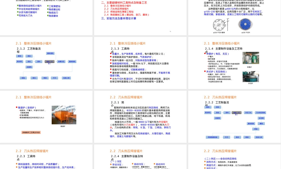281x169 pixels.
Task: Click the 焊接强度检验 flowchart box
Action: 212,137
